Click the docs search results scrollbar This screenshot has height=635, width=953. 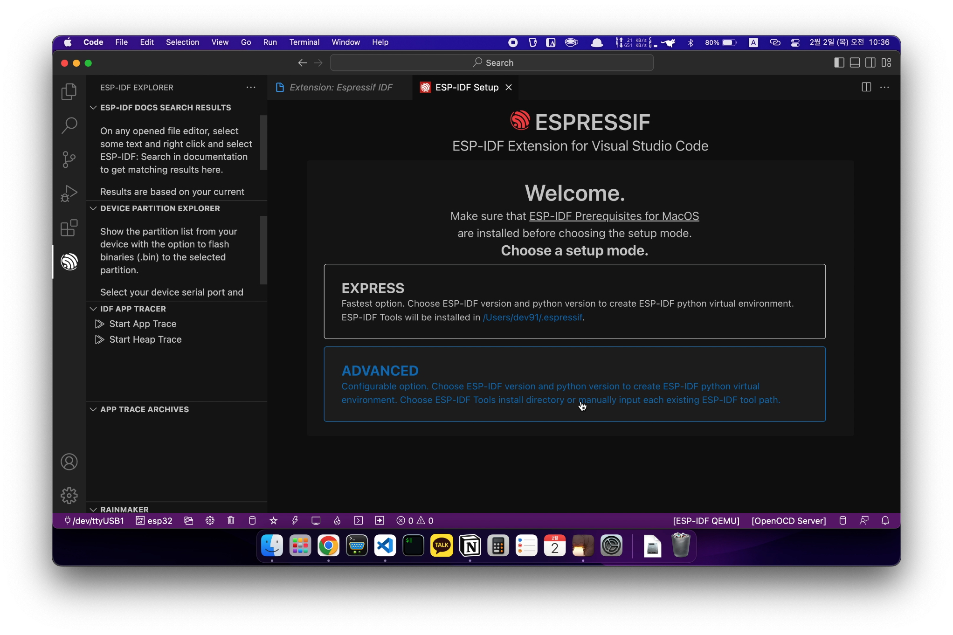tap(263, 142)
